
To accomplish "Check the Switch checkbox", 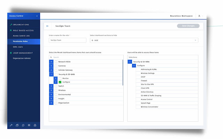I will click(56, 86).
